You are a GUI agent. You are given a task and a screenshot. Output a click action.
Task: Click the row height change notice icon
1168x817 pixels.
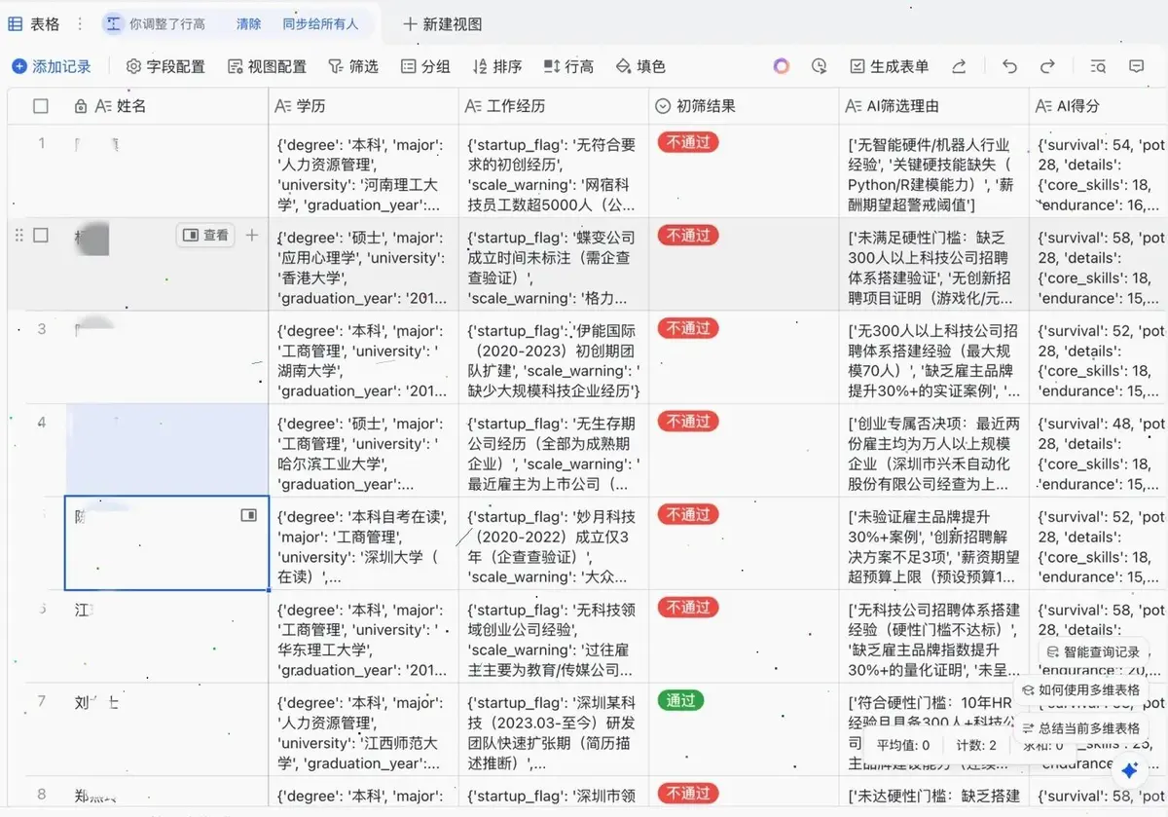(x=114, y=23)
